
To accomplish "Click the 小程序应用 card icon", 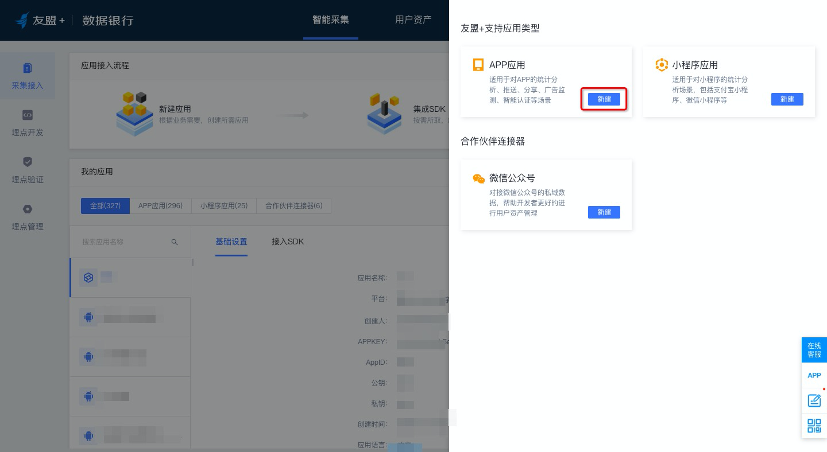I will tap(662, 65).
